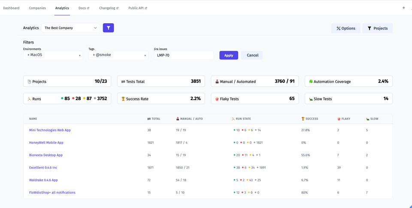412x208 pixels.
Task: Click the Runs card failed count 28
Action: tap(78, 98)
